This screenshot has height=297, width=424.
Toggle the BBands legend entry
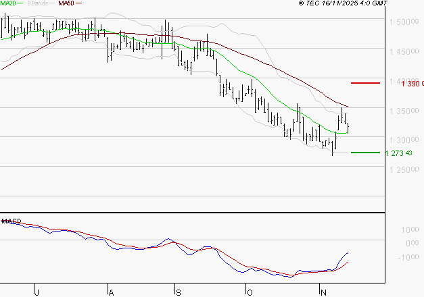pos(37,3)
